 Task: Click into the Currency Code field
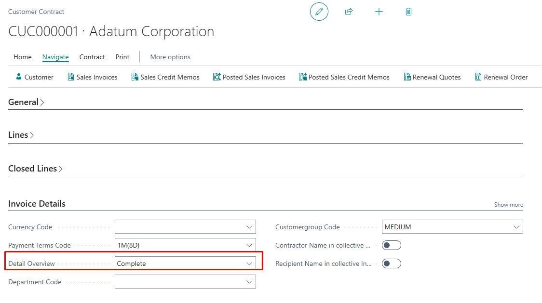click(179, 227)
